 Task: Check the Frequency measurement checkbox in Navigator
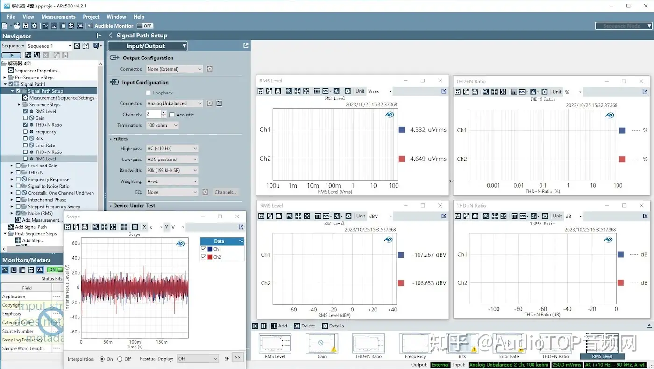coord(25,132)
